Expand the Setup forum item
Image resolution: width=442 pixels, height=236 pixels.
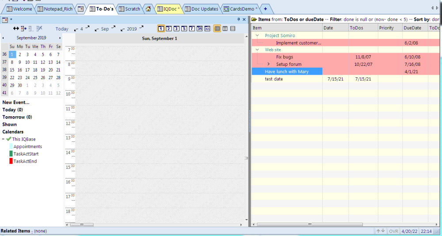[268, 65]
